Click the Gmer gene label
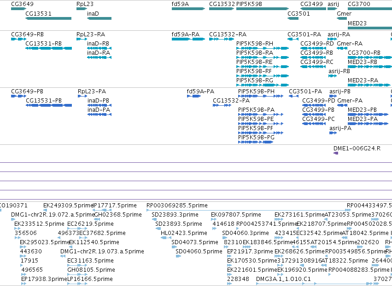392x286 pixels. click(x=344, y=14)
